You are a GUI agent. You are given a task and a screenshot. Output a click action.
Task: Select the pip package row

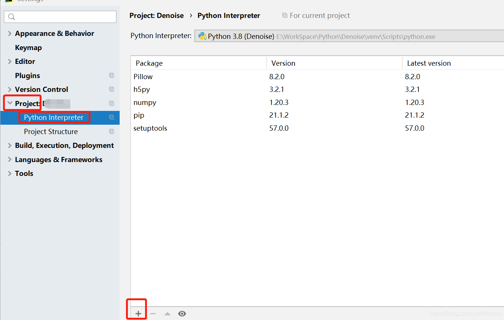(x=317, y=115)
